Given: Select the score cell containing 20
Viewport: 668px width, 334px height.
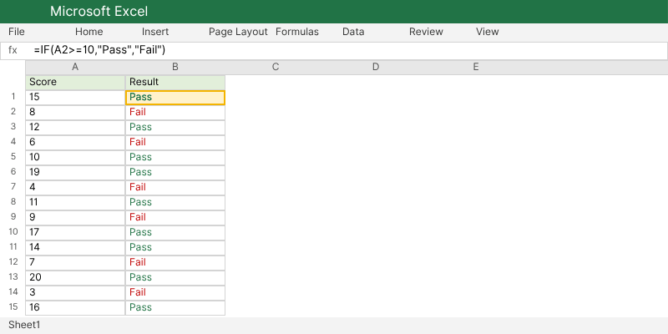Looking at the screenshot, I should (x=75, y=278).
